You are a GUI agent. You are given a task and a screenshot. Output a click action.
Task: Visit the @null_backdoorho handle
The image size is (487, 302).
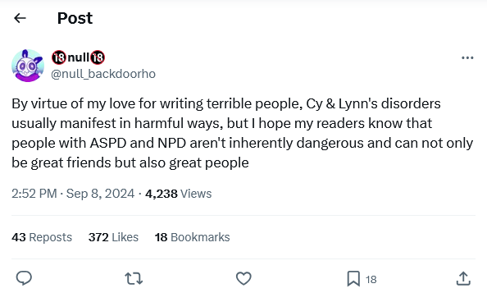(103, 74)
